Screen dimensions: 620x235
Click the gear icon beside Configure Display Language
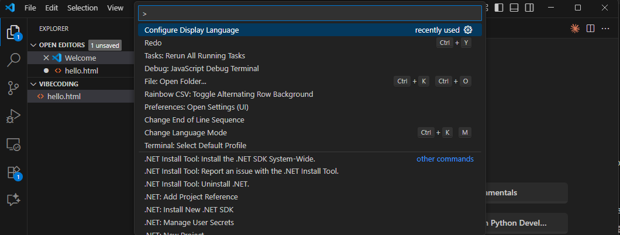click(468, 30)
